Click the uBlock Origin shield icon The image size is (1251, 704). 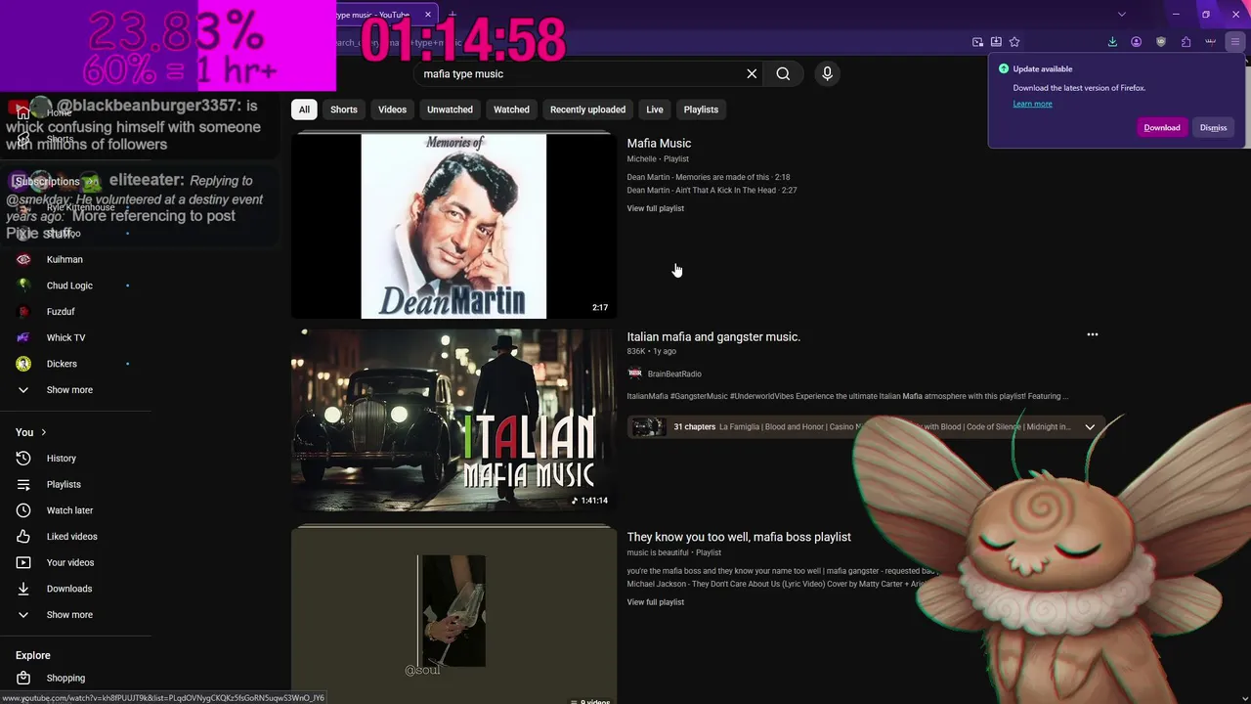(x=1161, y=42)
